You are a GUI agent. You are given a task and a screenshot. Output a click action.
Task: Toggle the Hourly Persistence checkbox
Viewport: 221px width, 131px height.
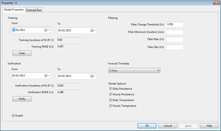[x=111, y=94]
